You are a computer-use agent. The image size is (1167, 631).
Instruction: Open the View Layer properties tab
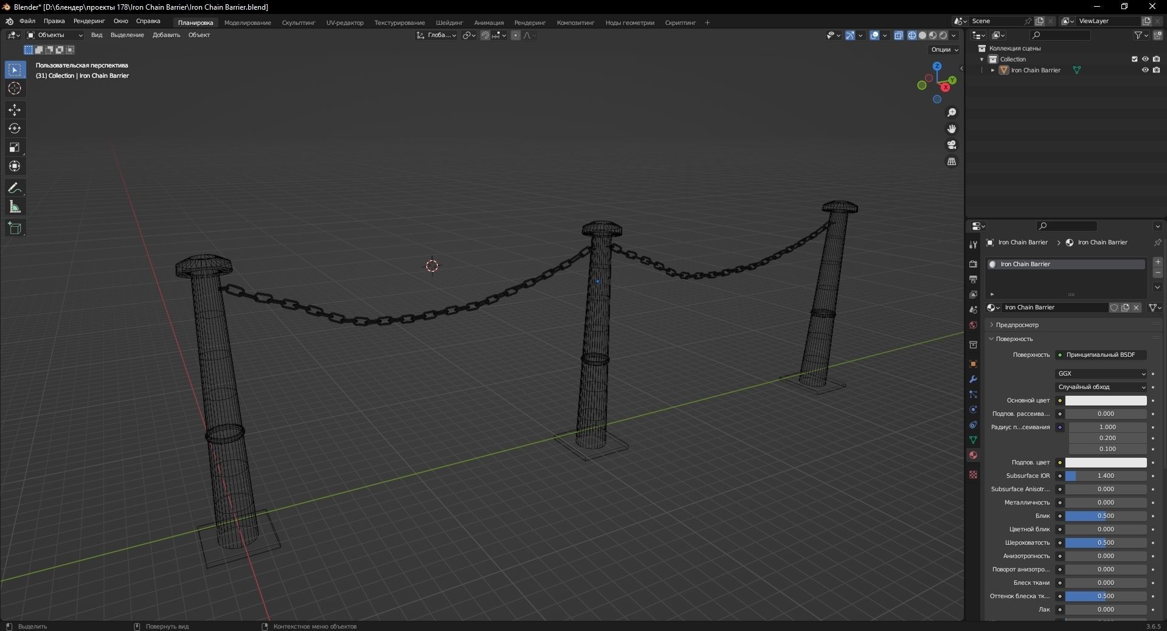pos(973,294)
